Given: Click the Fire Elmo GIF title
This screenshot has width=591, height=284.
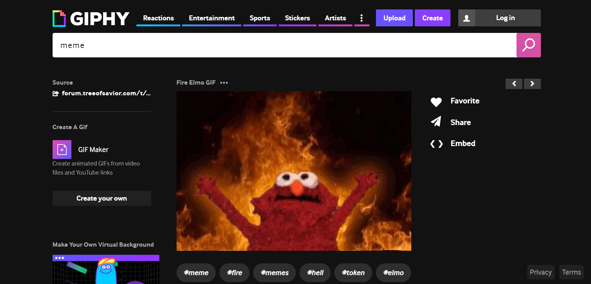Looking at the screenshot, I should tap(196, 83).
